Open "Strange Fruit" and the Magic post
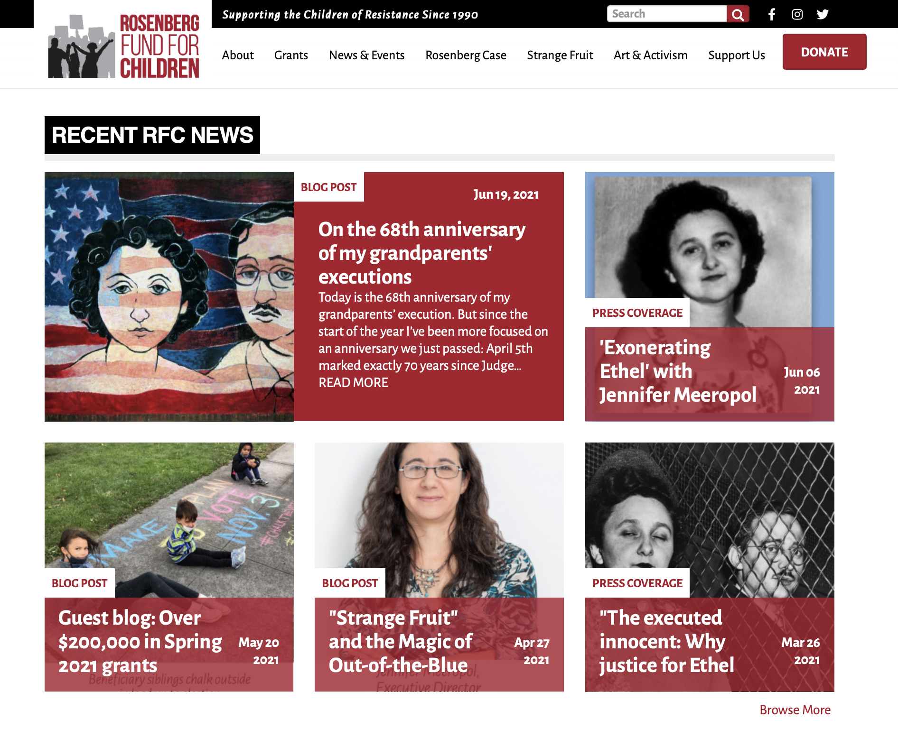Viewport: 898px width, 738px height. 401,642
